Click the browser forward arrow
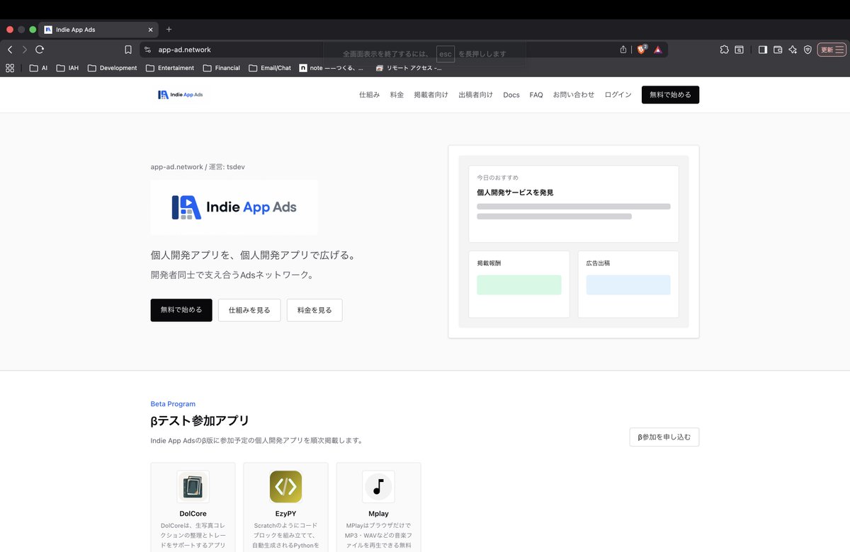The image size is (850, 552). 25,50
